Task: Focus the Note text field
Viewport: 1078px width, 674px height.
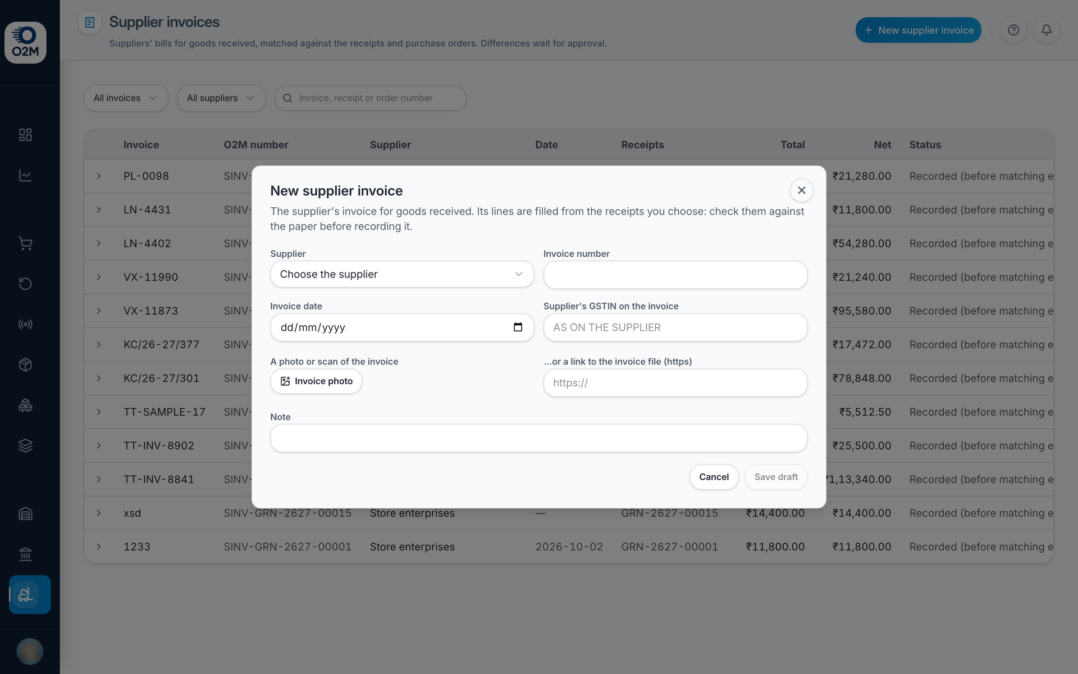Action: 538,438
